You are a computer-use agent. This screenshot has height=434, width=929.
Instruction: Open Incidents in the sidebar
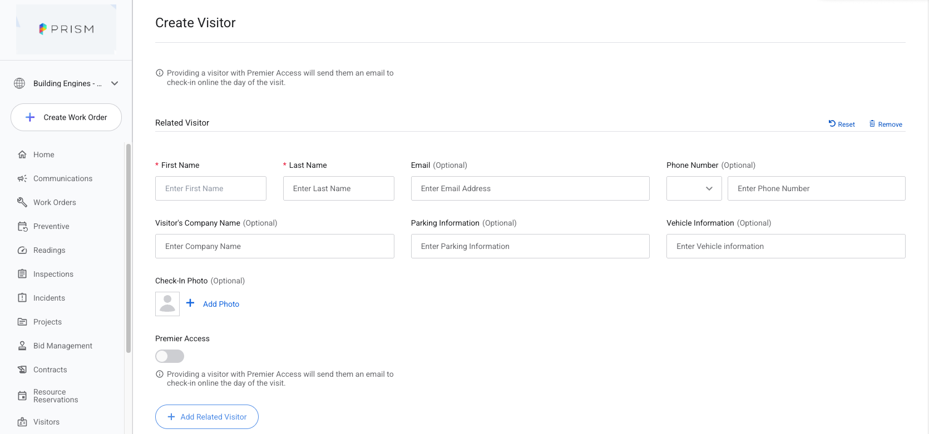pos(49,298)
